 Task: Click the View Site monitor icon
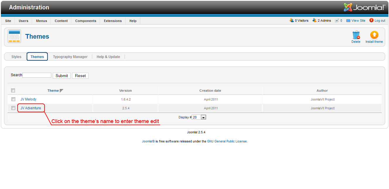point(348,21)
